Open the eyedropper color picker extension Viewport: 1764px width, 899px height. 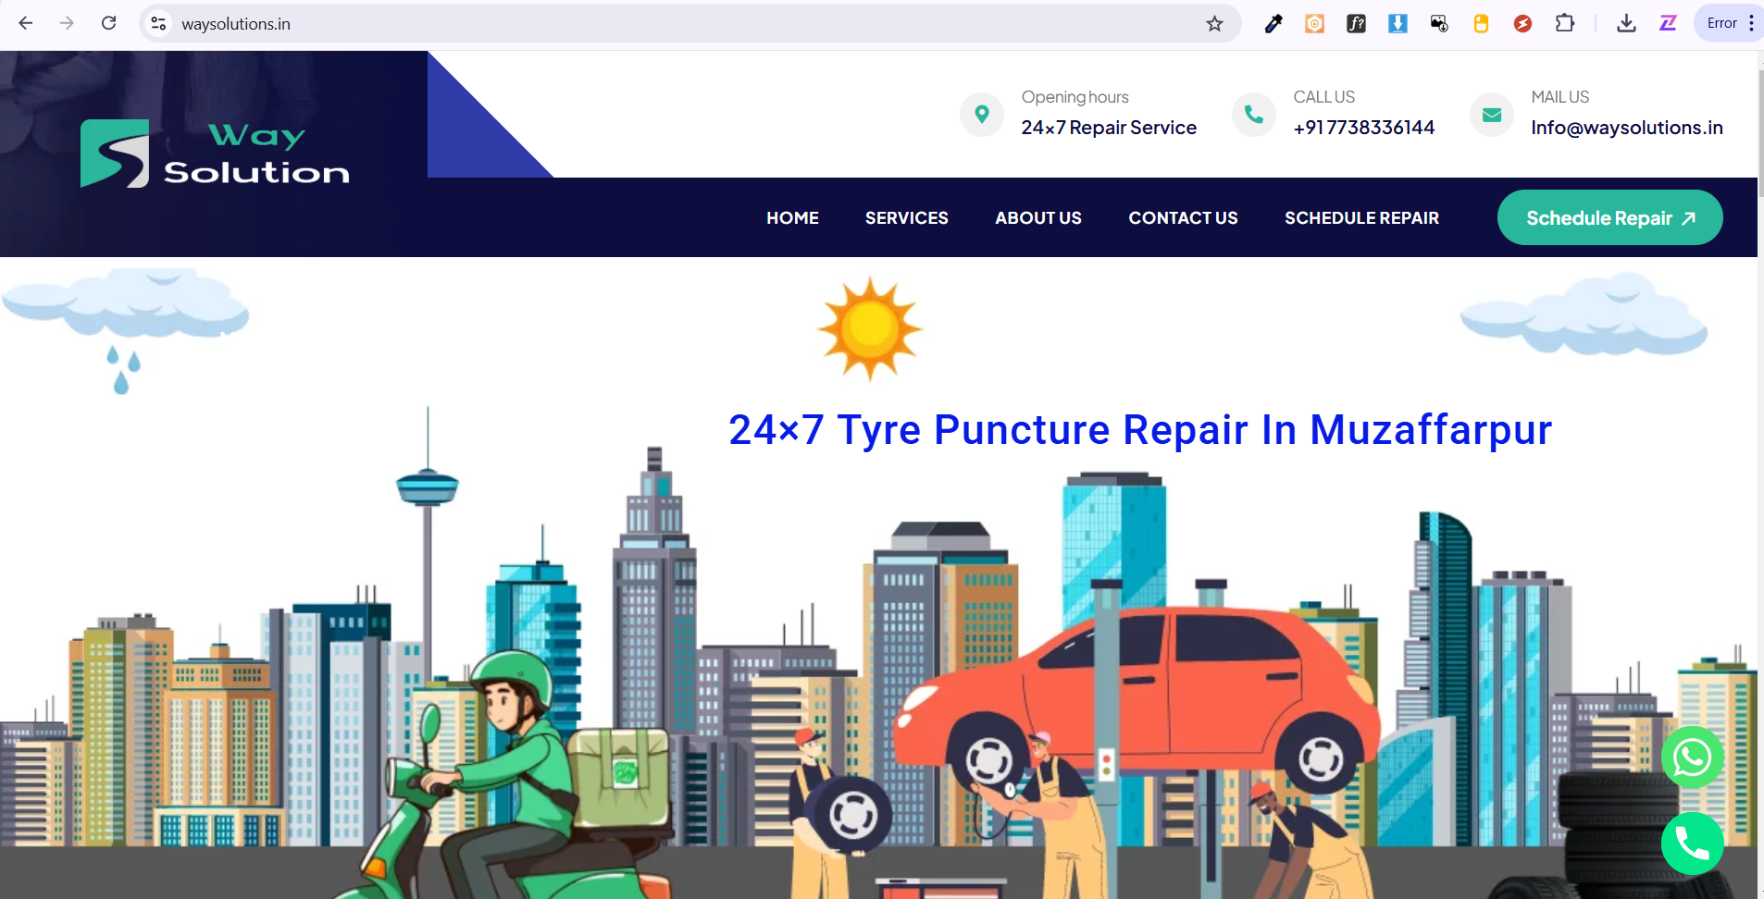pos(1273,24)
